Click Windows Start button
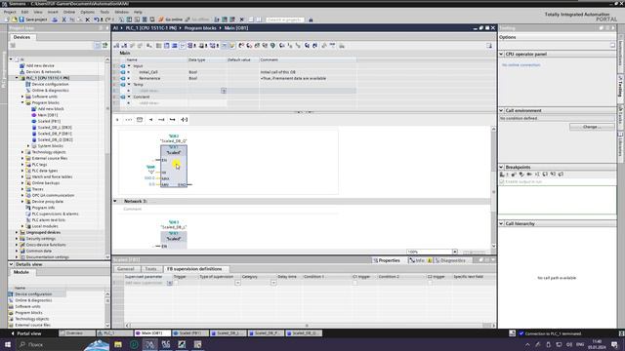Image resolution: width=625 pixels, height=351 pixels. click(x=8, y=344)
